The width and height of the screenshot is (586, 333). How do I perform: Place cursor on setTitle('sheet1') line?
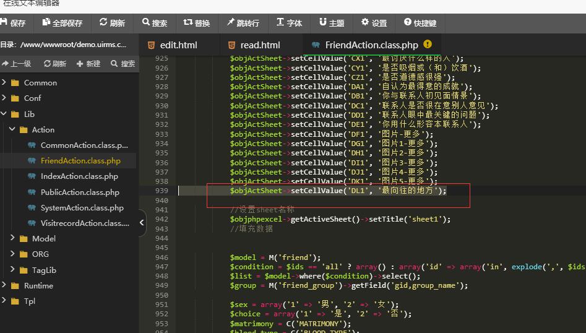[x=340, y=219]
